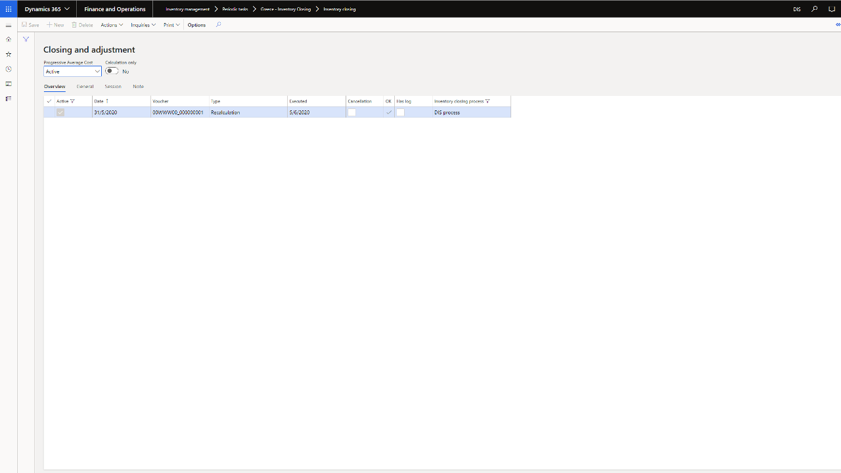Click executed date cell 5/6/2020
This screenshot has width=841, height=473.
316,112
